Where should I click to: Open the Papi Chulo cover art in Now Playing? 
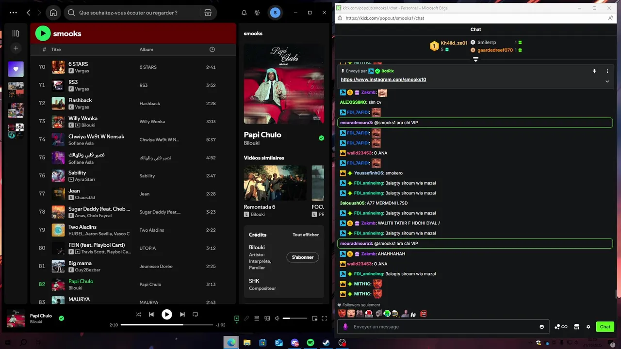284,84
